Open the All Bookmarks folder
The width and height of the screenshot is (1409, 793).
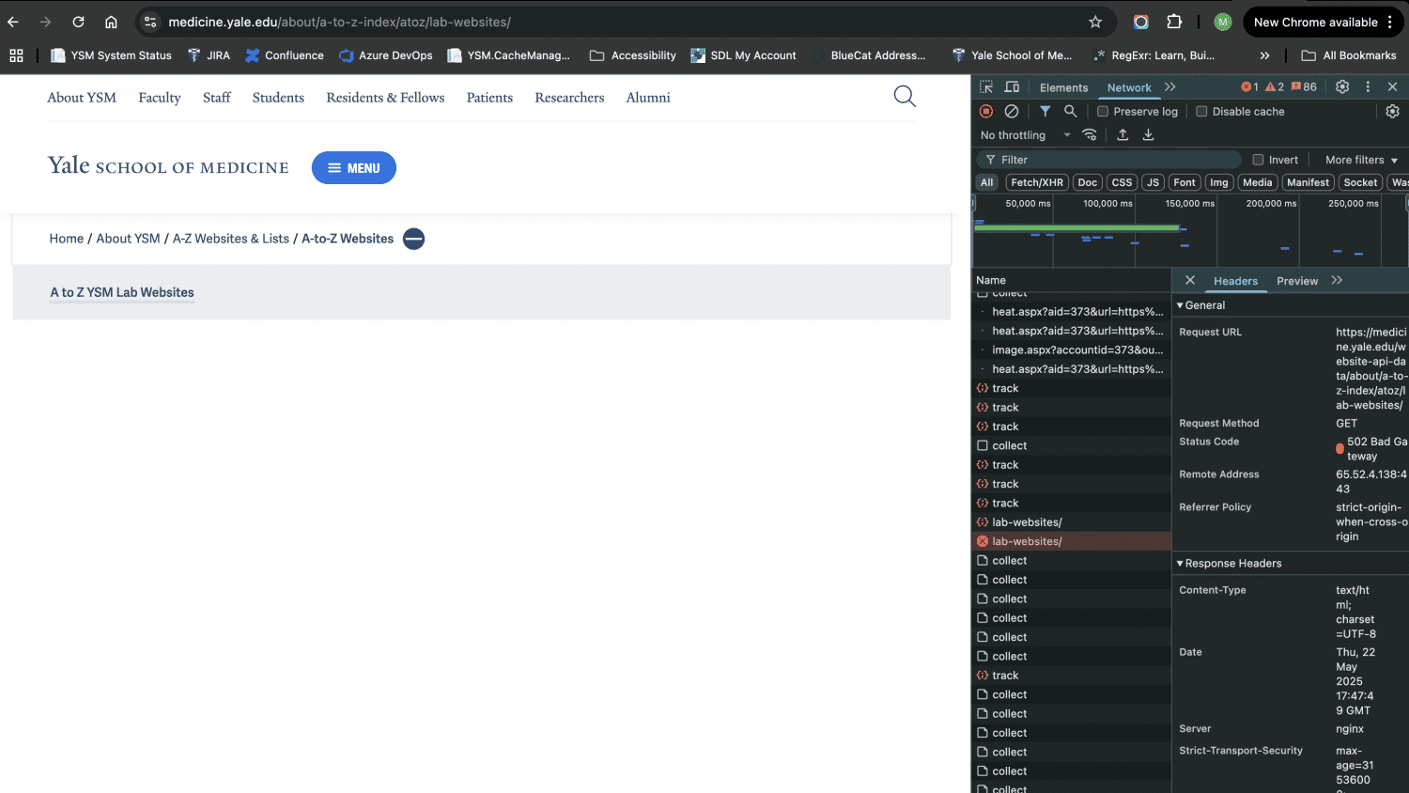coord(1349,55)
